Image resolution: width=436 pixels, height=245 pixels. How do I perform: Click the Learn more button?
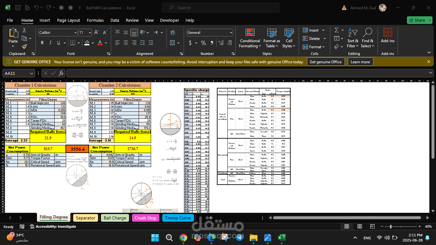[x=360, y=62]
